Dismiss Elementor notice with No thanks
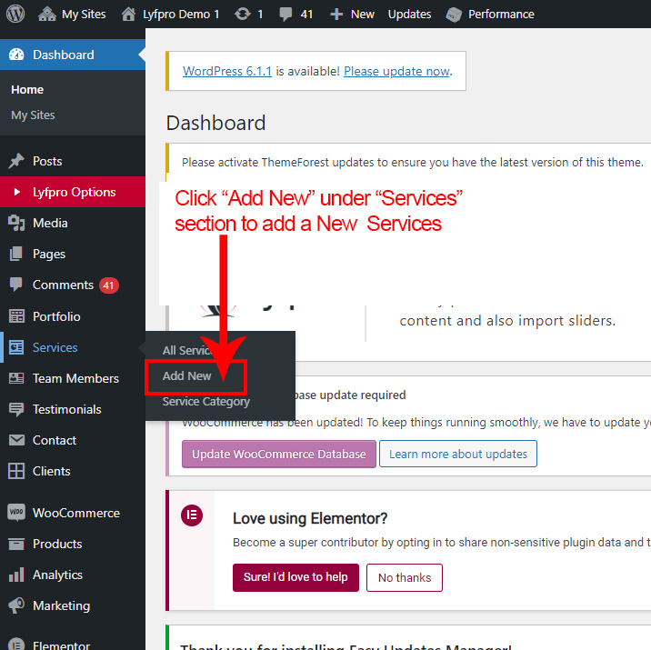 [x=404, y=577]
